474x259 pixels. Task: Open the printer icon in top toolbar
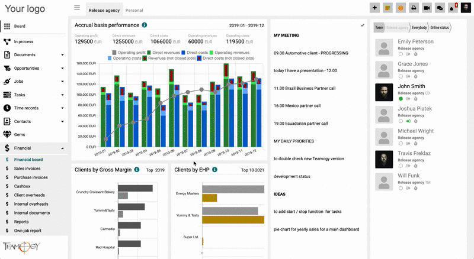tap(414, 8)
